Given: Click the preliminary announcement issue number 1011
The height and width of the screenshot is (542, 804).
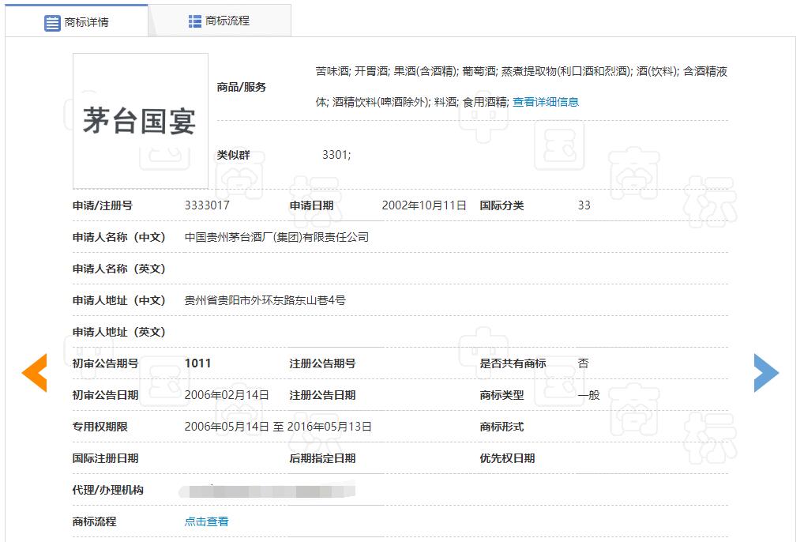Looking at the screenshot, I should (198, 363).
